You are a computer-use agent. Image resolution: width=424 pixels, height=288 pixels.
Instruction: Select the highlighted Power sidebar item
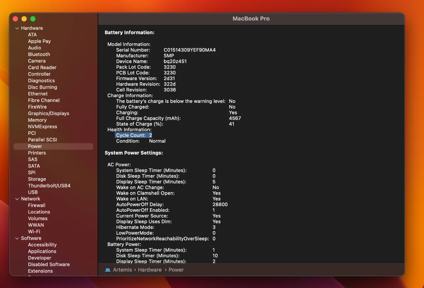tap(35, 146)
